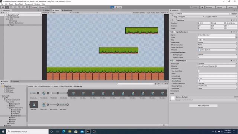
Task: Select the Rect tool in the toolbar
Action: 19,7
